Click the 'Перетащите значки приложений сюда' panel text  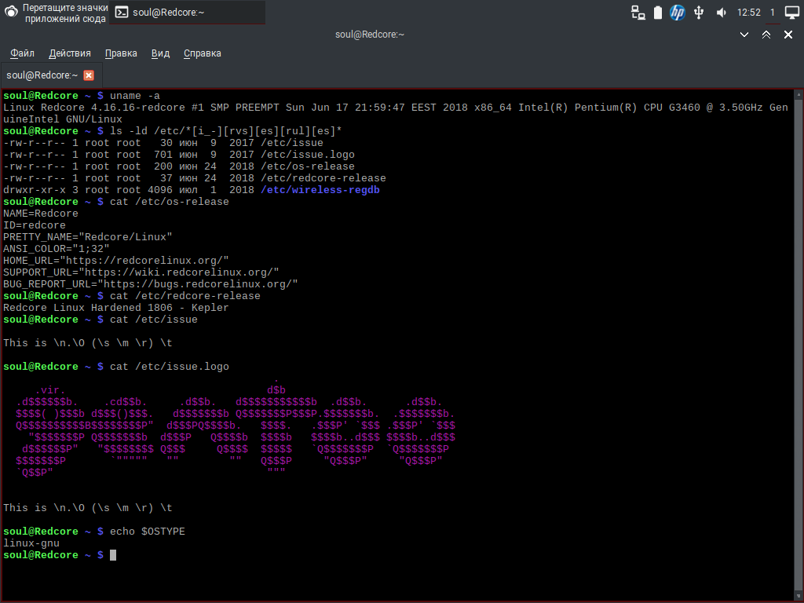(x=65, y=13)
